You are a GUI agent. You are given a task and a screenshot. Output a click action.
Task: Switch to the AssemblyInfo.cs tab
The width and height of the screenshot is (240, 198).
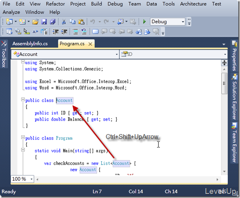tap(30, 44)
